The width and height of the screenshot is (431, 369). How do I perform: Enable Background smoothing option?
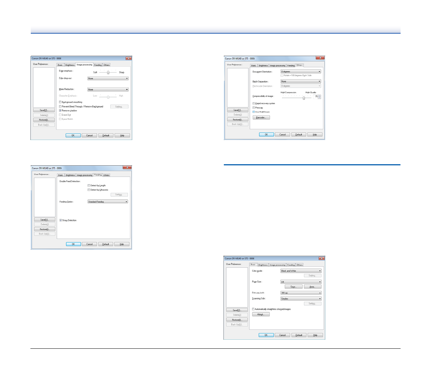click(60, 102)
